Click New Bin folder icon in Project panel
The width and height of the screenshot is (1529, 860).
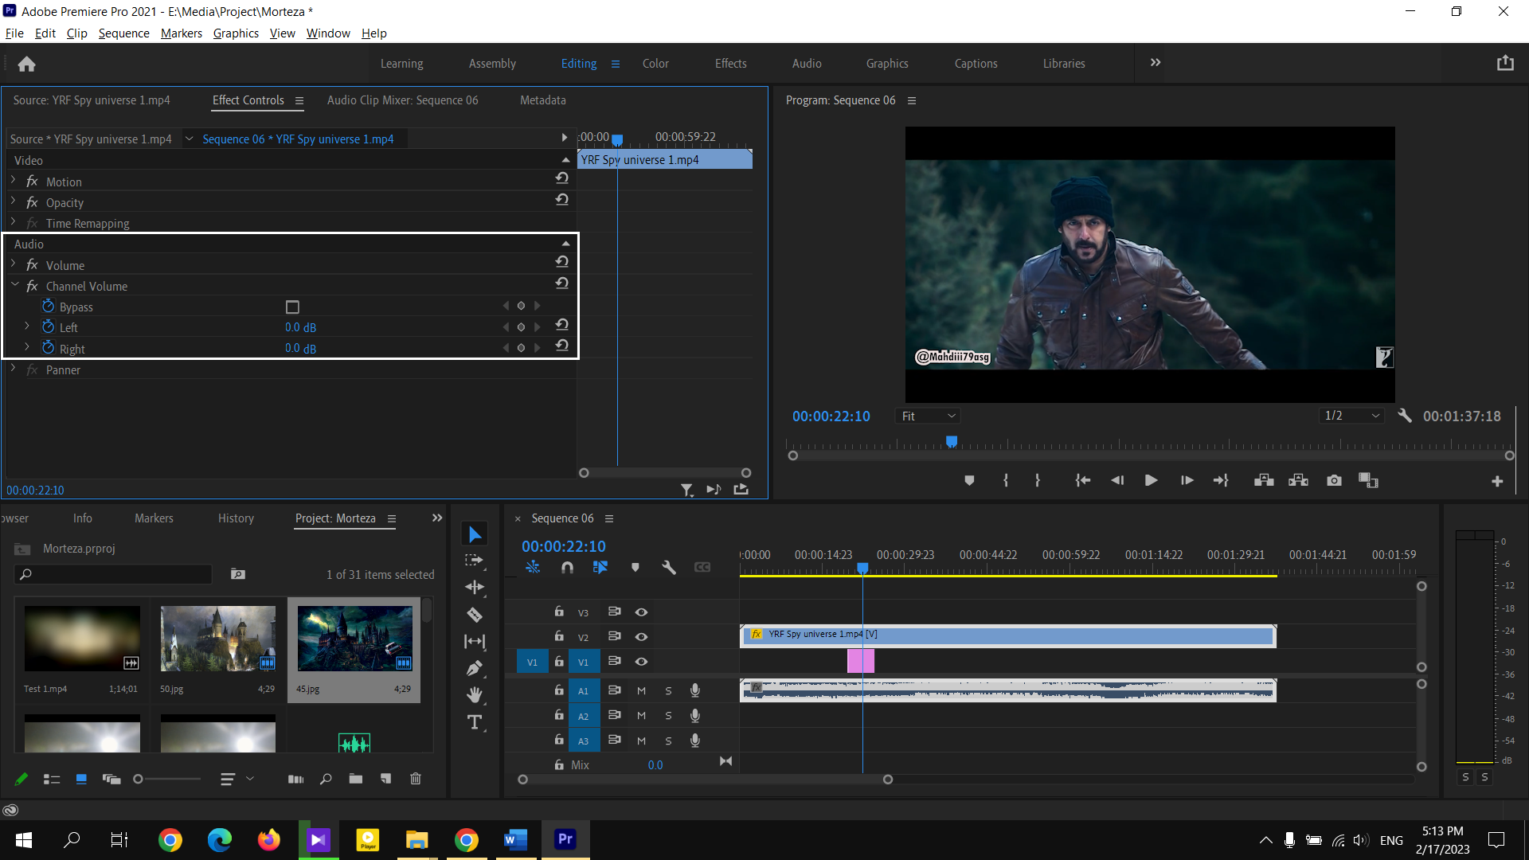tap(356, 779)
